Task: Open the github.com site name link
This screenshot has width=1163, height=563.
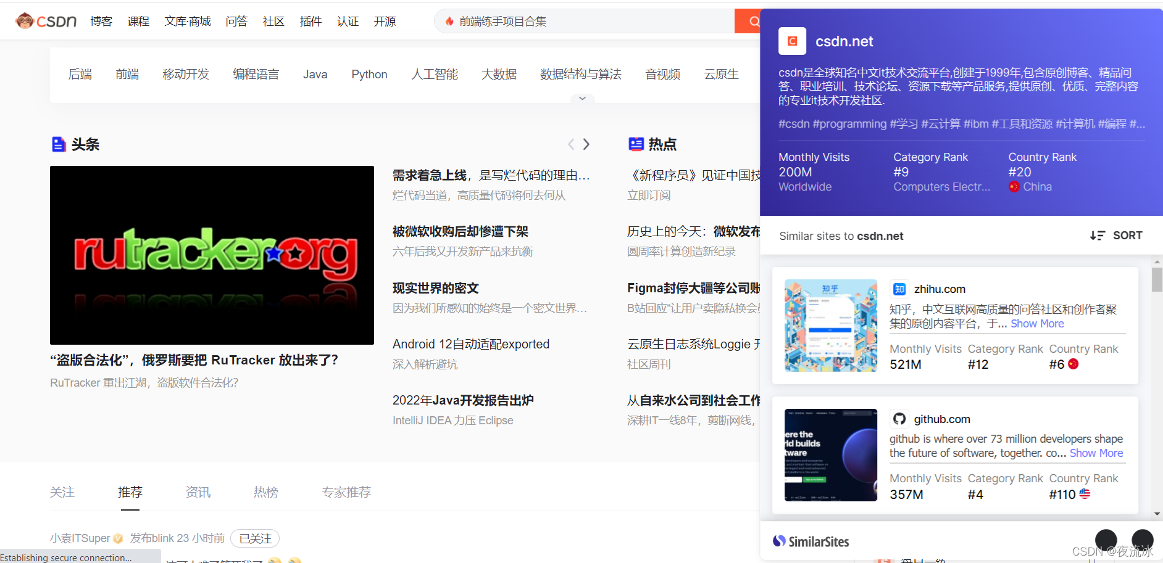Action: click(942, 419)
